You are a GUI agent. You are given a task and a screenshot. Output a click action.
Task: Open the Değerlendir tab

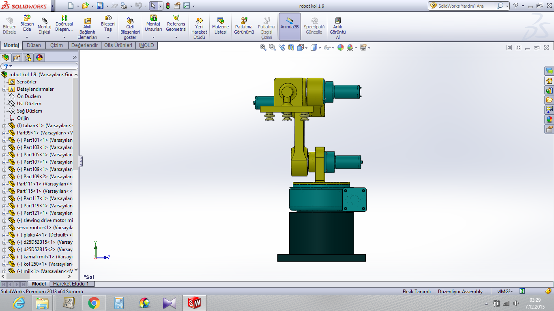click(x=85, y=45)
